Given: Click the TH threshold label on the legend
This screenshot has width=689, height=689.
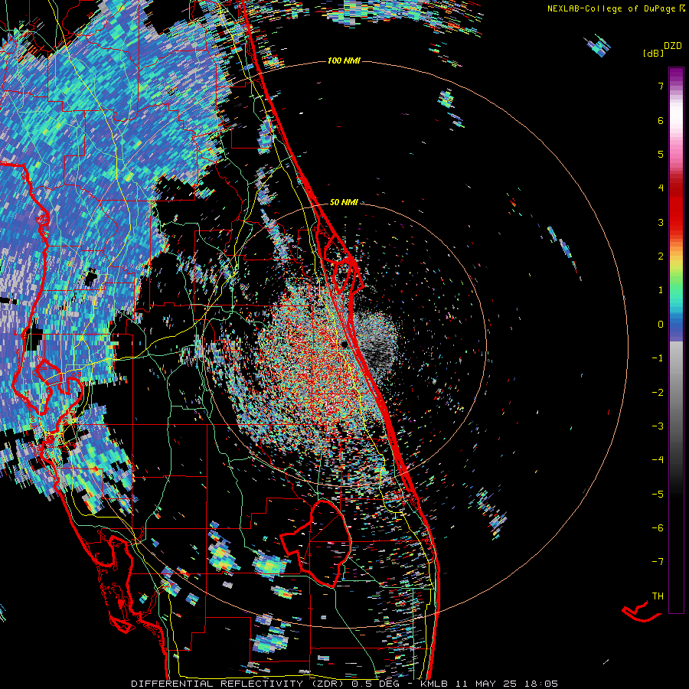Looking at the screenshot, I should tap(658, 596).
